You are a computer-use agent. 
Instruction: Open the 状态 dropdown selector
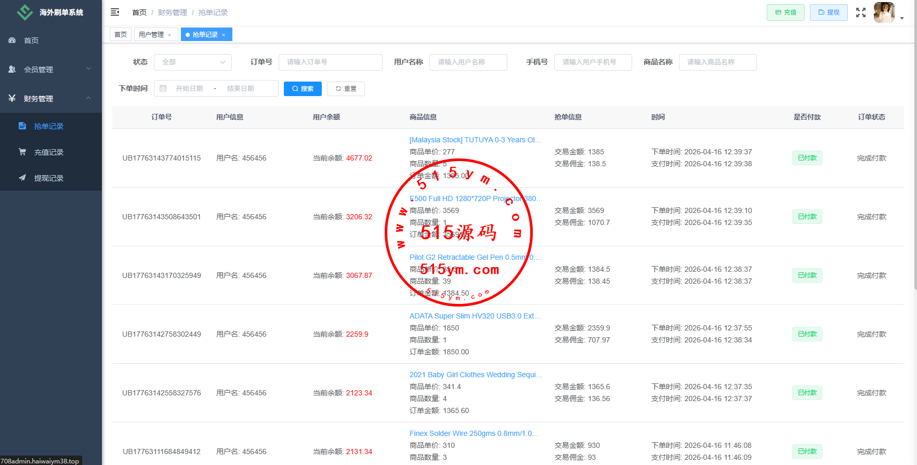(192, 62)
